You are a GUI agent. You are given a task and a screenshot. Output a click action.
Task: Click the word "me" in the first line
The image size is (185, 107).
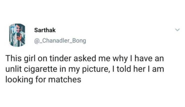(x=104, y=59)
